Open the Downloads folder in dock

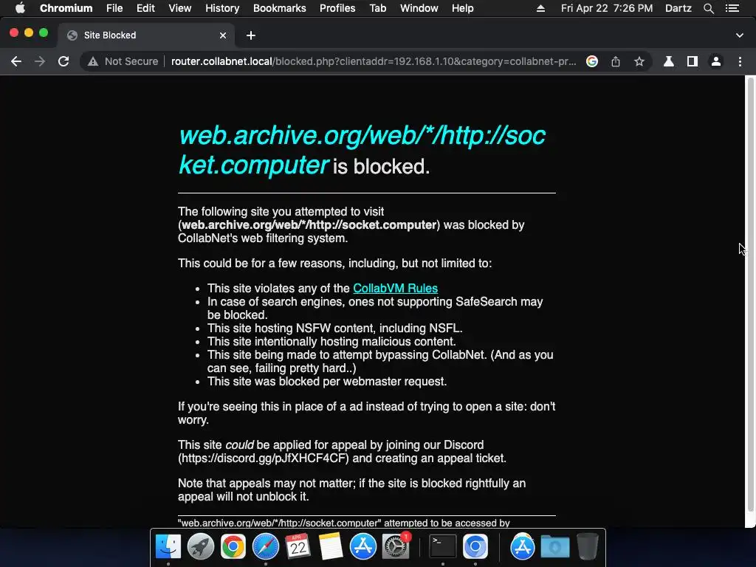click(555, 546)
